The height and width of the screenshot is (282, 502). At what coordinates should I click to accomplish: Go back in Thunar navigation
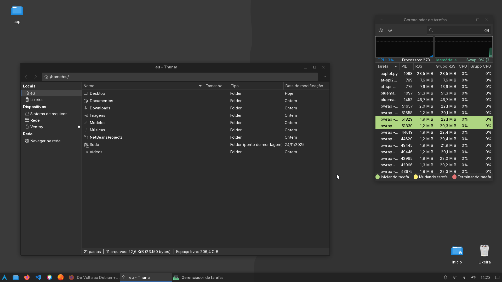point(26,77)
